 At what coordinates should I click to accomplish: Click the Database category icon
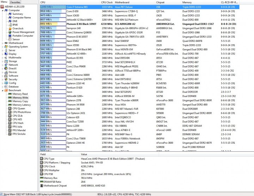6,87
